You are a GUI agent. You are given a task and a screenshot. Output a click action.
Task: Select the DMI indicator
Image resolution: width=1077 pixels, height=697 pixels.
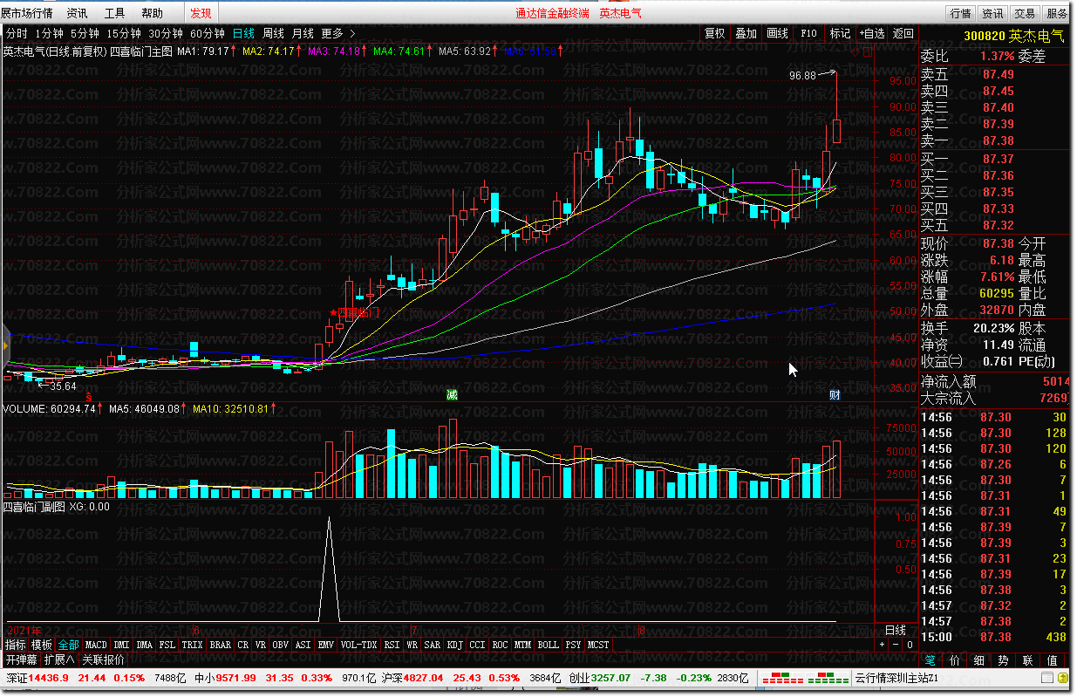coord(122,645)
